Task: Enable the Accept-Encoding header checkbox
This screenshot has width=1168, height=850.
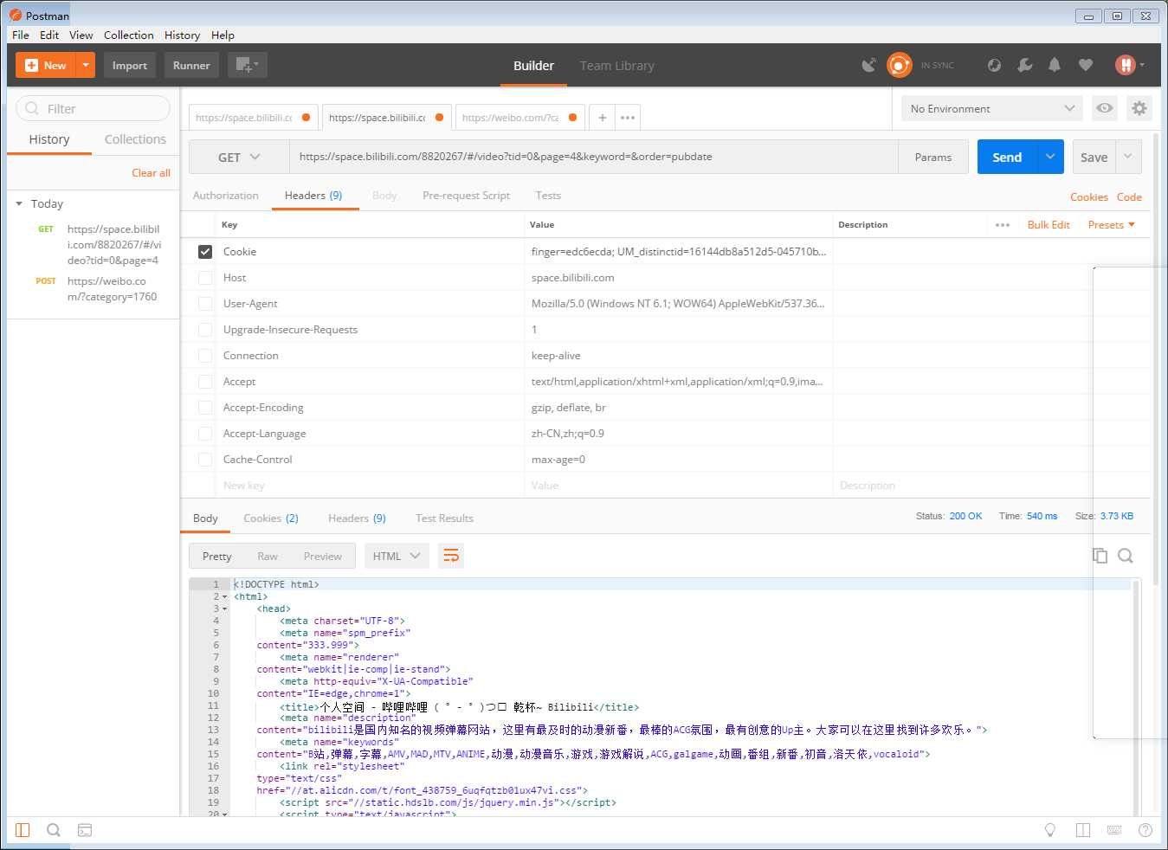Action: [205, 408]
